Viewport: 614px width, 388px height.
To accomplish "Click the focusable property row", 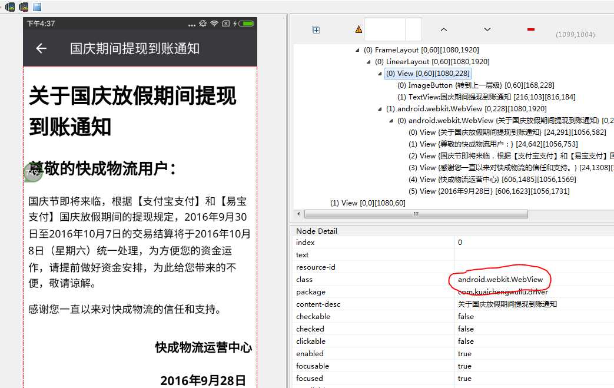I will tap(453, 366).
